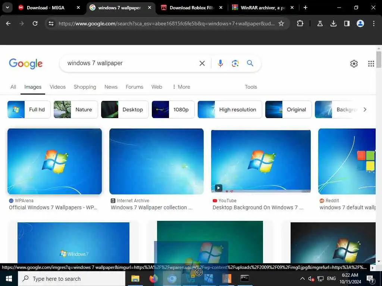Switch to the Download Roblox tab
The height and width of the screenshot is (286, 382).
tap(191, 8)
